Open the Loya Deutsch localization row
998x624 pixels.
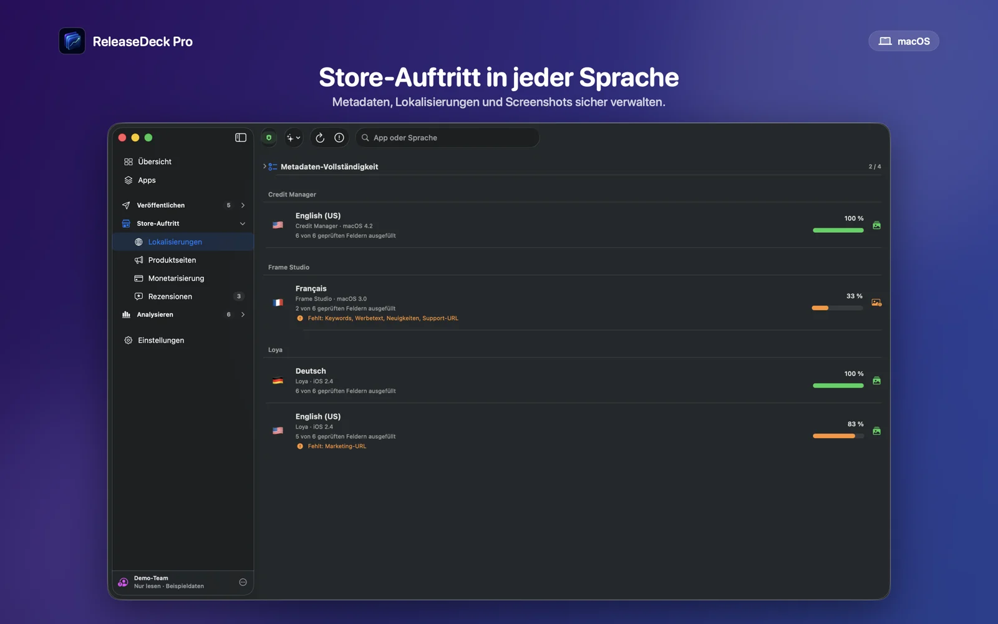(573, 381)
